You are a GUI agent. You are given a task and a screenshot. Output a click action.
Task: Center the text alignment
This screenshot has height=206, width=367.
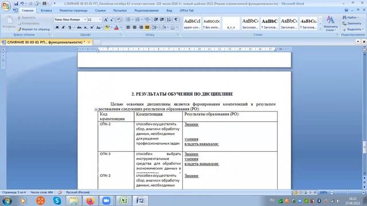click(135, 27)
